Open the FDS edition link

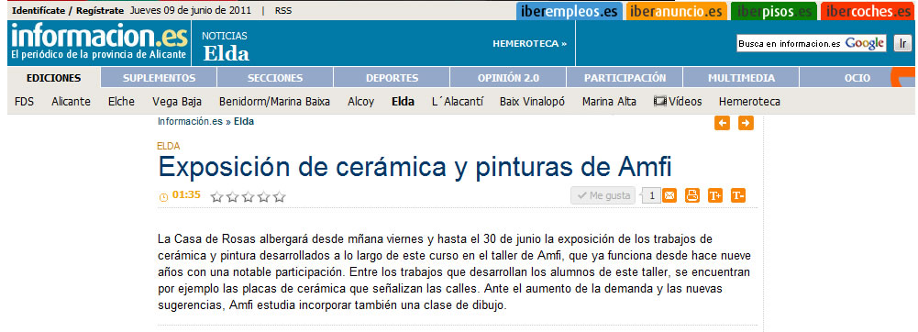[x=24, y=101]
